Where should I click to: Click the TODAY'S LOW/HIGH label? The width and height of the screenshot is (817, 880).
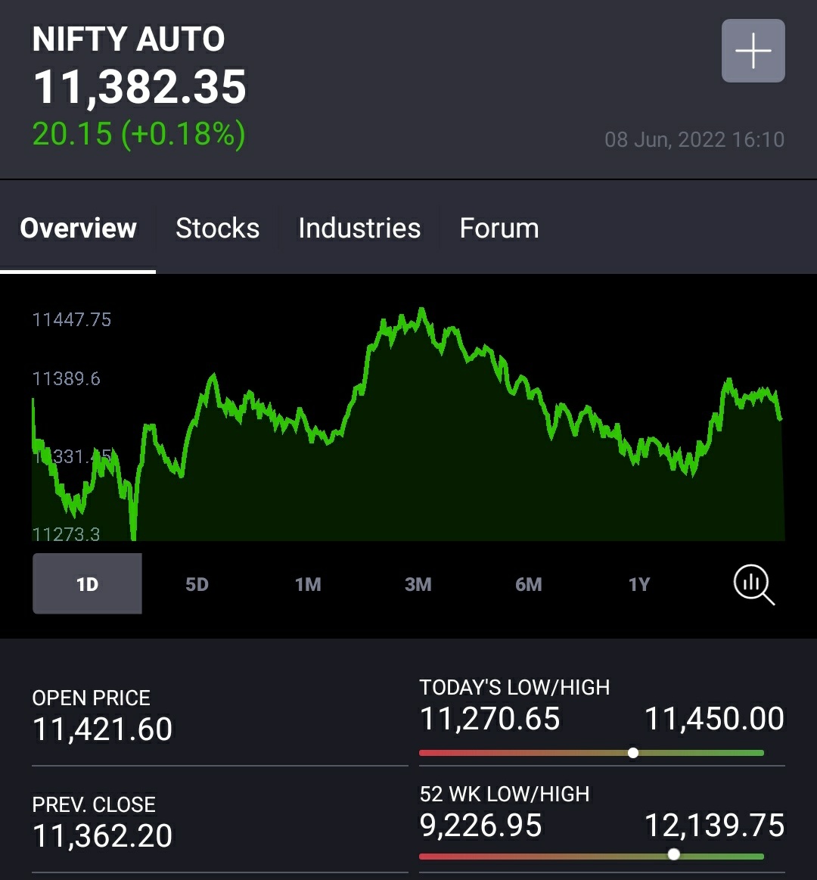[x=514, y=687]
